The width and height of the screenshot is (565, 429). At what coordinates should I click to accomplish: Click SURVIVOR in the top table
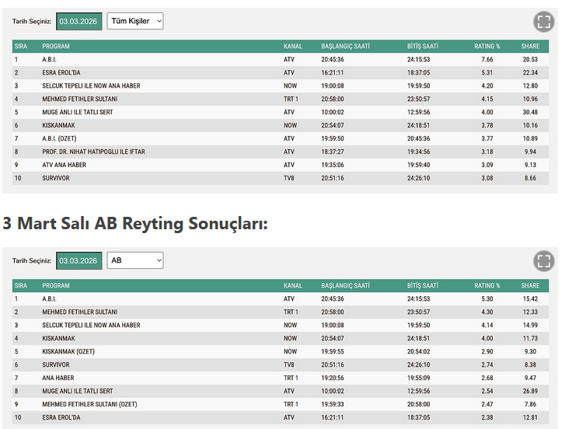56,178
